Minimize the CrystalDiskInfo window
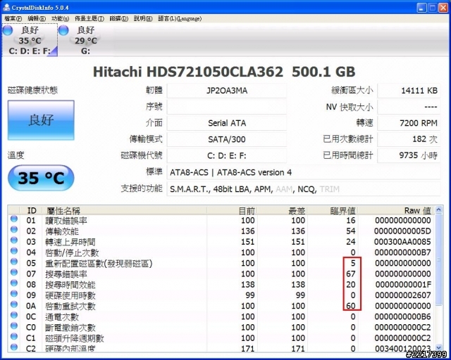Screen dimensions: 451x360 click(x=421, y=8)
